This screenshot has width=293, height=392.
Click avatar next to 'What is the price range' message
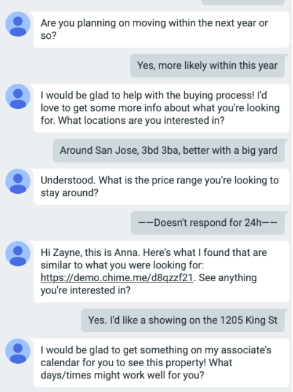coord(18,182)
